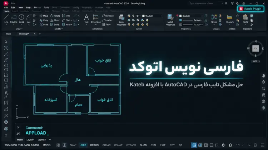The width and height of the screenshot is (268, 150).
Task: Toggle SNAP mode in status bar
Action: coord(73,145)
